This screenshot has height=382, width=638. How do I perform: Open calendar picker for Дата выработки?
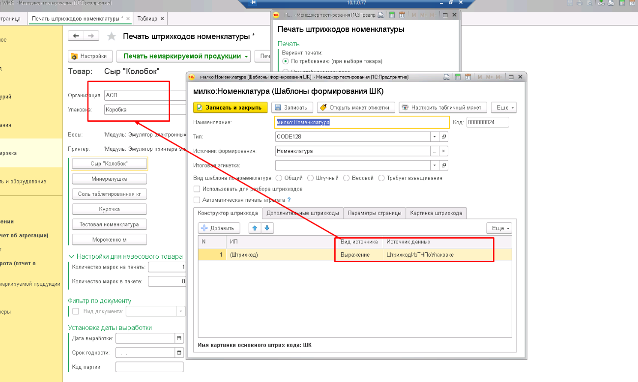(x=179, y=338)
